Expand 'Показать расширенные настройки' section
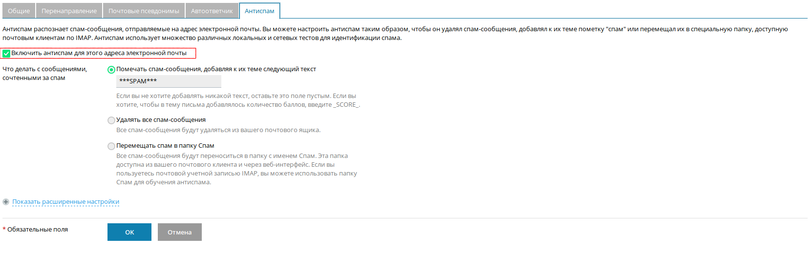The height and width of the screenshot is (254, 812). [65, 202]
